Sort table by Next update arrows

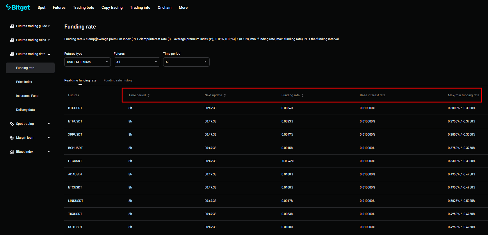point(225,95)
